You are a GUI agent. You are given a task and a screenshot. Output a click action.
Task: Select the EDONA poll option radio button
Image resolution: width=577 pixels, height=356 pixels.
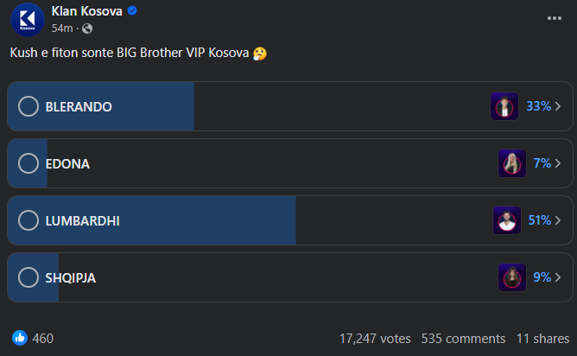[x=29, y=163]
